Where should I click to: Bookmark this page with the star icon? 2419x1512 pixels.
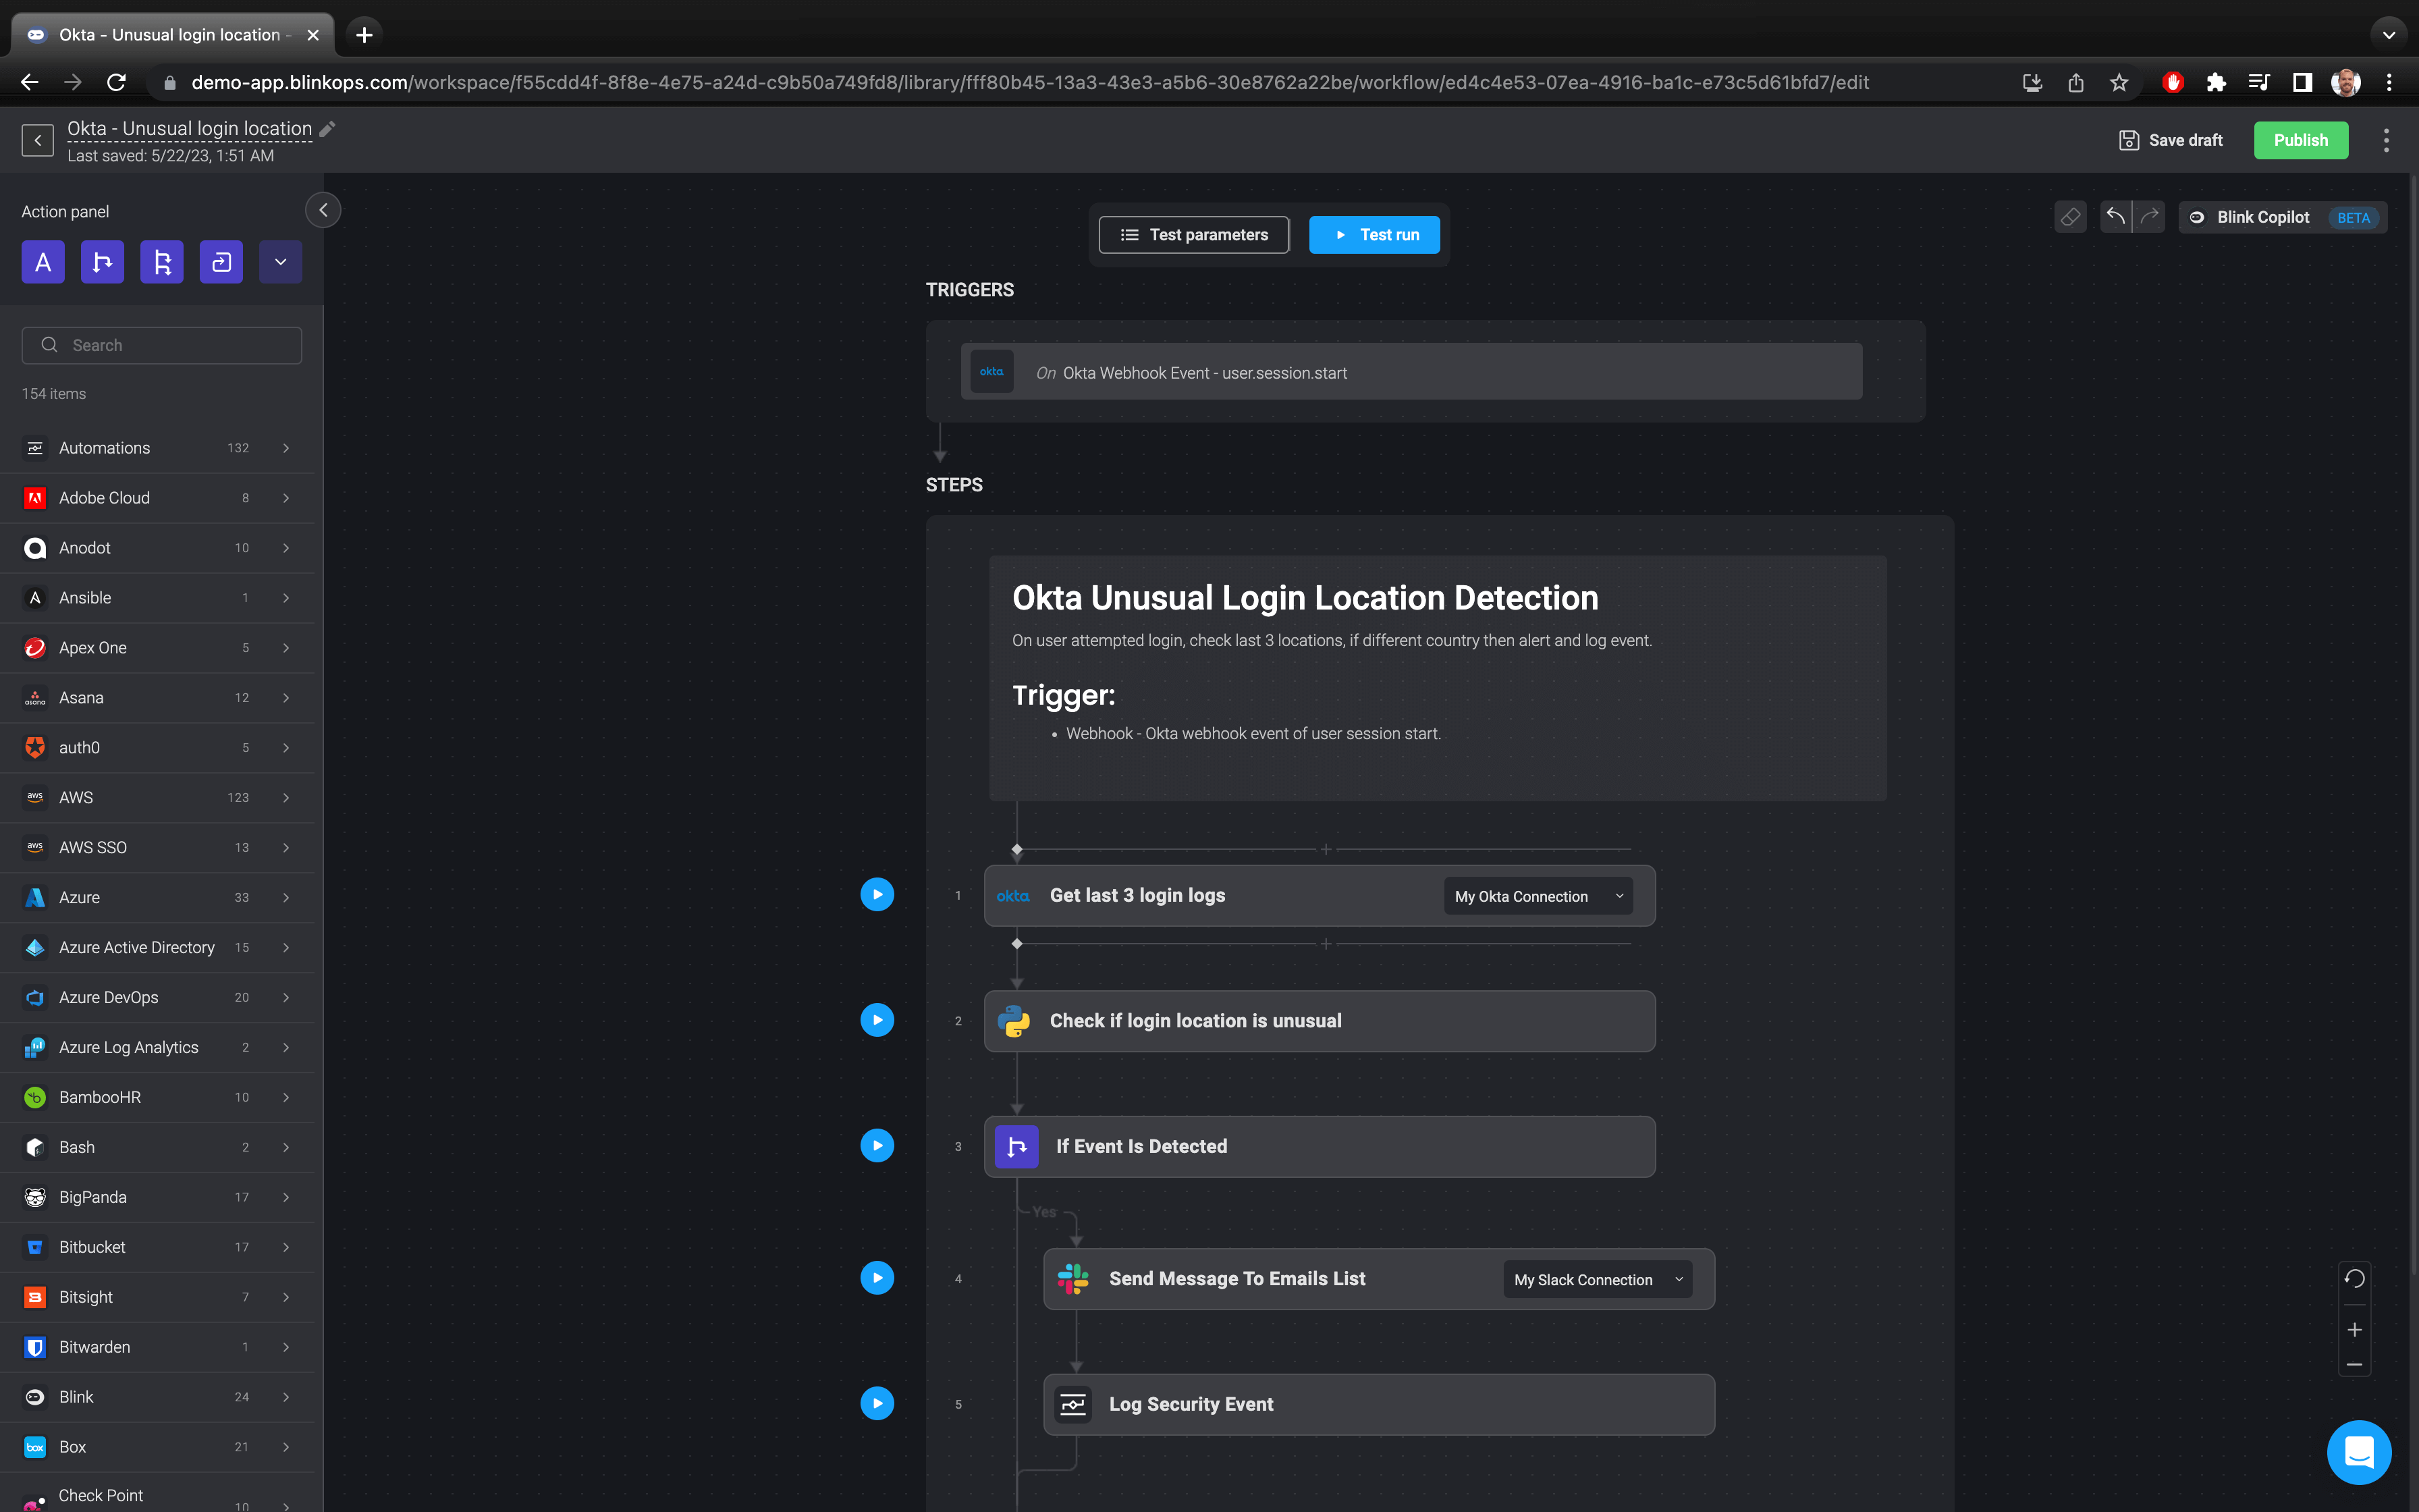point(2118,83)
